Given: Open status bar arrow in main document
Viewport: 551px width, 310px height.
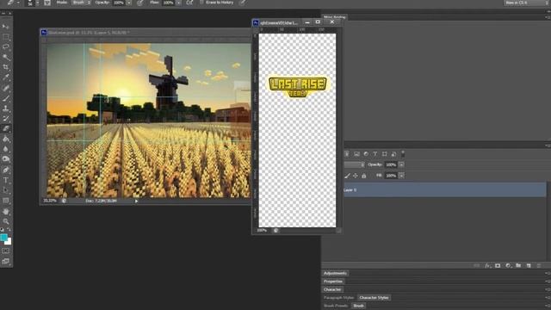Looking at the screenshot, I should pos(136,201).
